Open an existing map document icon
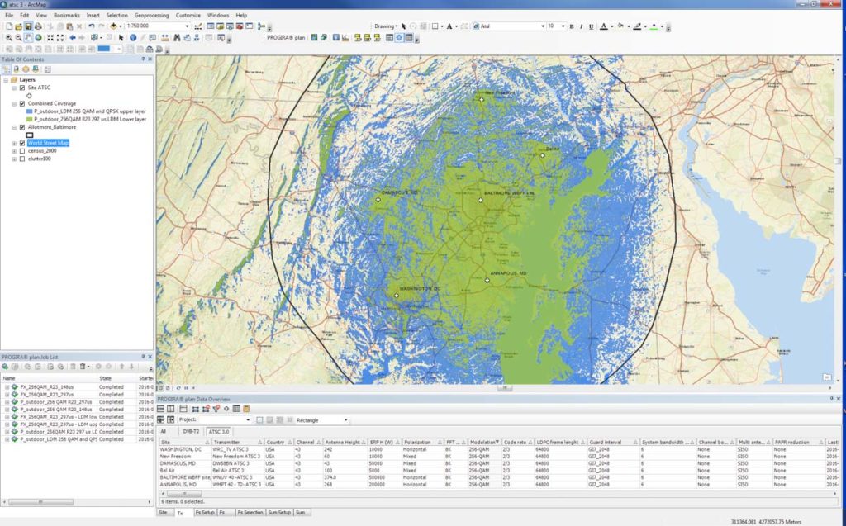Image resolution: width=846 pixels, height=526 pixels. [19, 26]
